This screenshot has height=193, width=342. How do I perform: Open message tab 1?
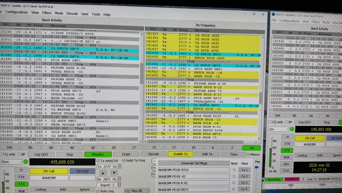[153, 162]
